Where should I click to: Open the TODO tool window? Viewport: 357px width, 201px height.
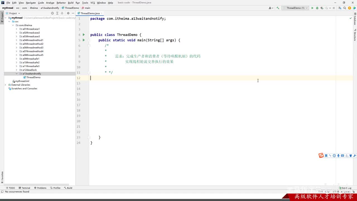pyautogui.click(x=10, y=188)
